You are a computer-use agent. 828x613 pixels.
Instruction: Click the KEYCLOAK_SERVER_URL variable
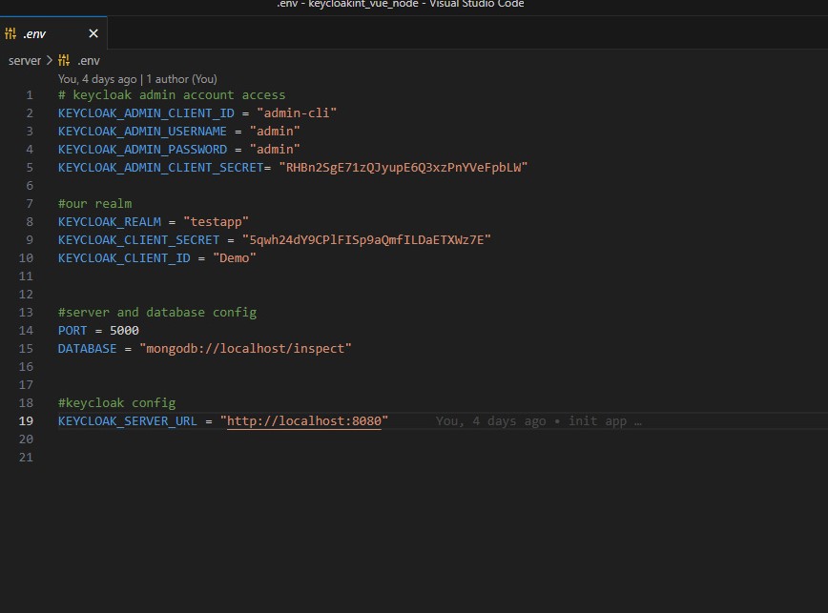tap(127, 421)
